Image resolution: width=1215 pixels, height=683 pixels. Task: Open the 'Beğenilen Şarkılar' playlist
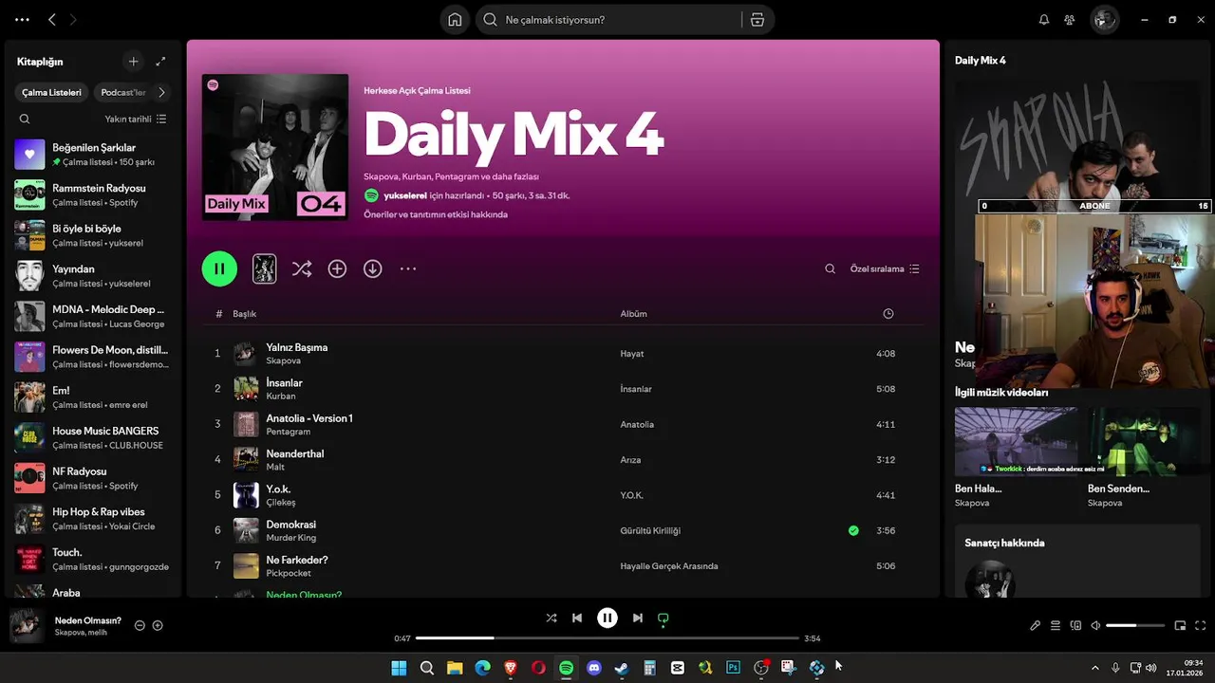(92, 155)
